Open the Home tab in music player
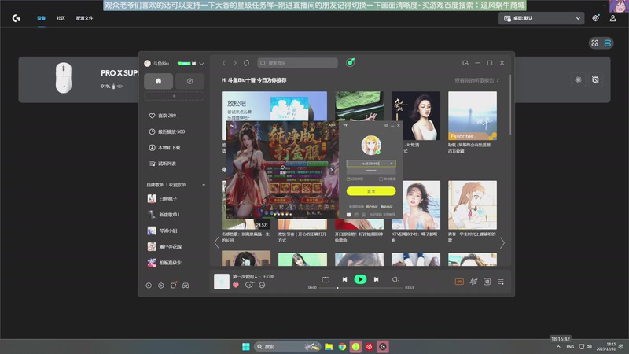The height and width of the screenshot is (354, 629). point(159,81)
